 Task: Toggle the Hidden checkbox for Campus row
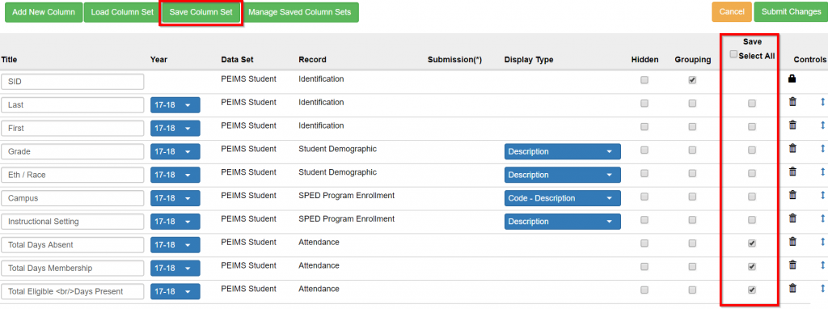[644, 197]
